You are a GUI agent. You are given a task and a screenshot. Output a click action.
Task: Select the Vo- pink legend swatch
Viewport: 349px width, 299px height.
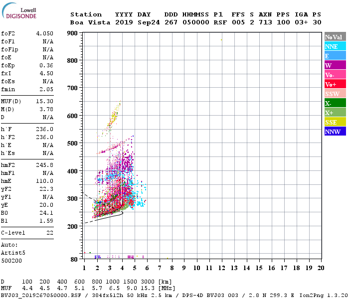[x=335, y=75]
